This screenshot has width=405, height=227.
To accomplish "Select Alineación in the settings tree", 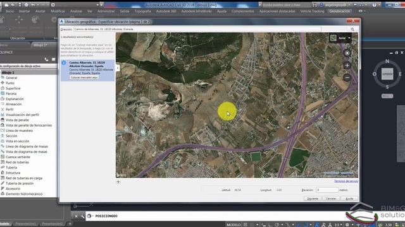I will pos(13,104).
